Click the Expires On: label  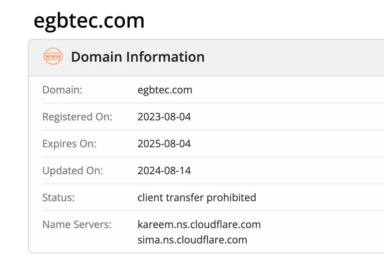point(69,144)
